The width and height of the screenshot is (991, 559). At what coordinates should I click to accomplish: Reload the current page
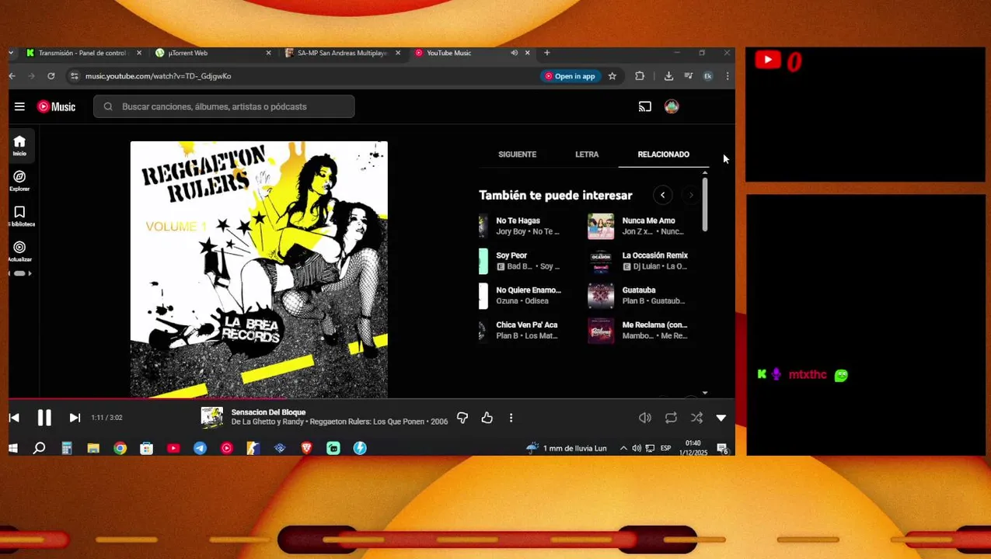pyautogui.click(x=51, y=76)
